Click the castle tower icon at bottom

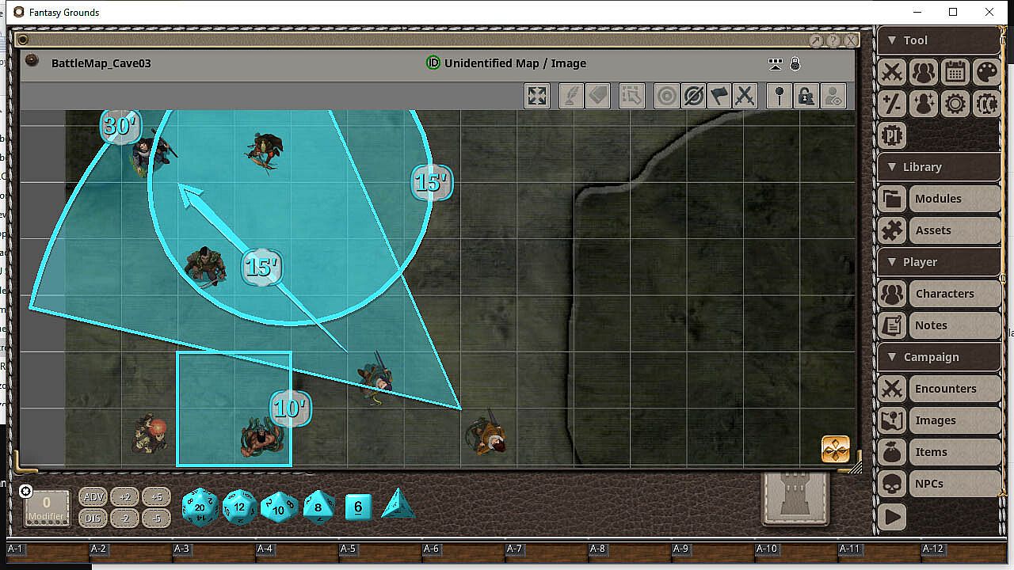coord(795,499)
